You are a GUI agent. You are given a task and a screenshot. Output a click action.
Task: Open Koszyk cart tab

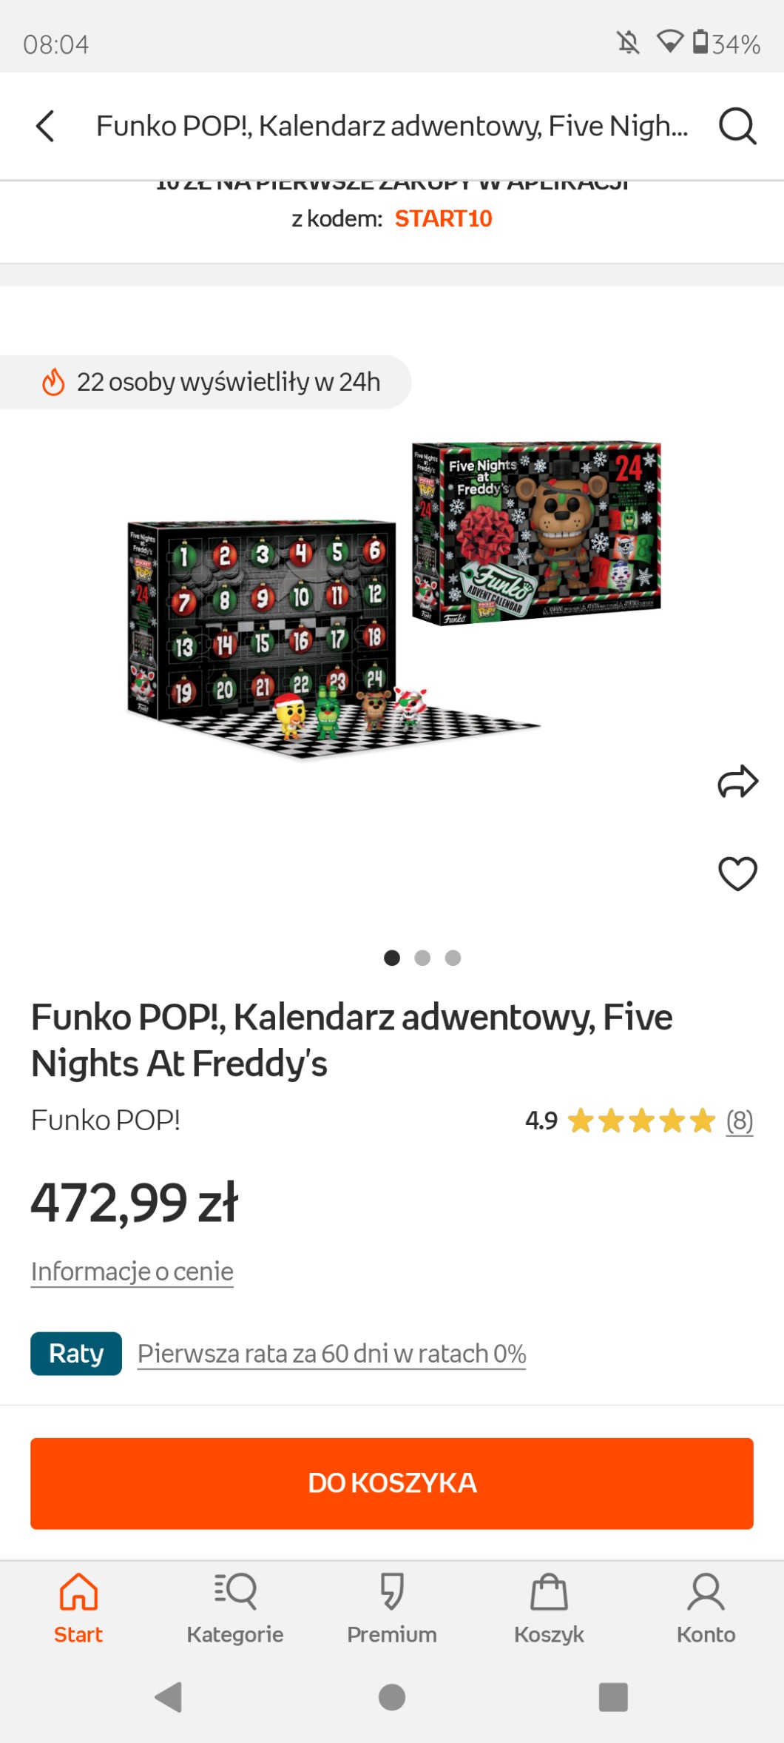(x=549, y=1608)
